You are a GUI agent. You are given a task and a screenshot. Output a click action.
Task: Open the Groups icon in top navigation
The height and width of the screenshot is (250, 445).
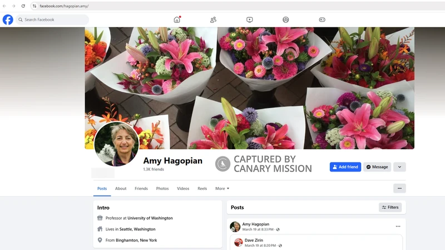(286, 19)
